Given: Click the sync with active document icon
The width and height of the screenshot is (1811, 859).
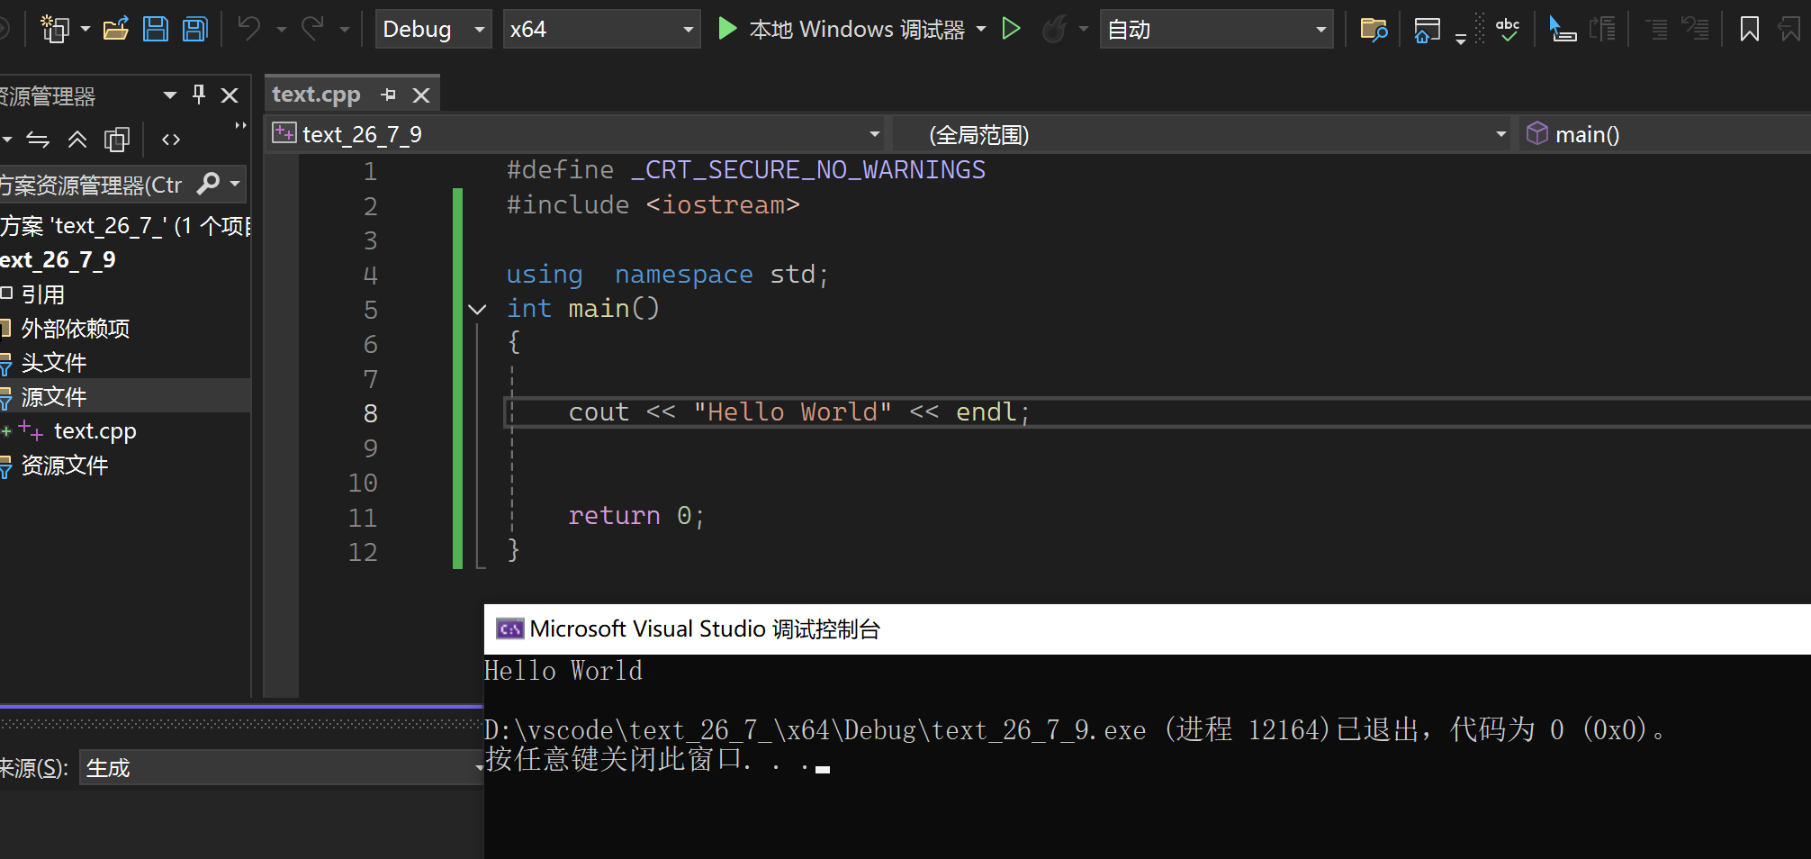Looking at the screenshot, I should [38, 140].
